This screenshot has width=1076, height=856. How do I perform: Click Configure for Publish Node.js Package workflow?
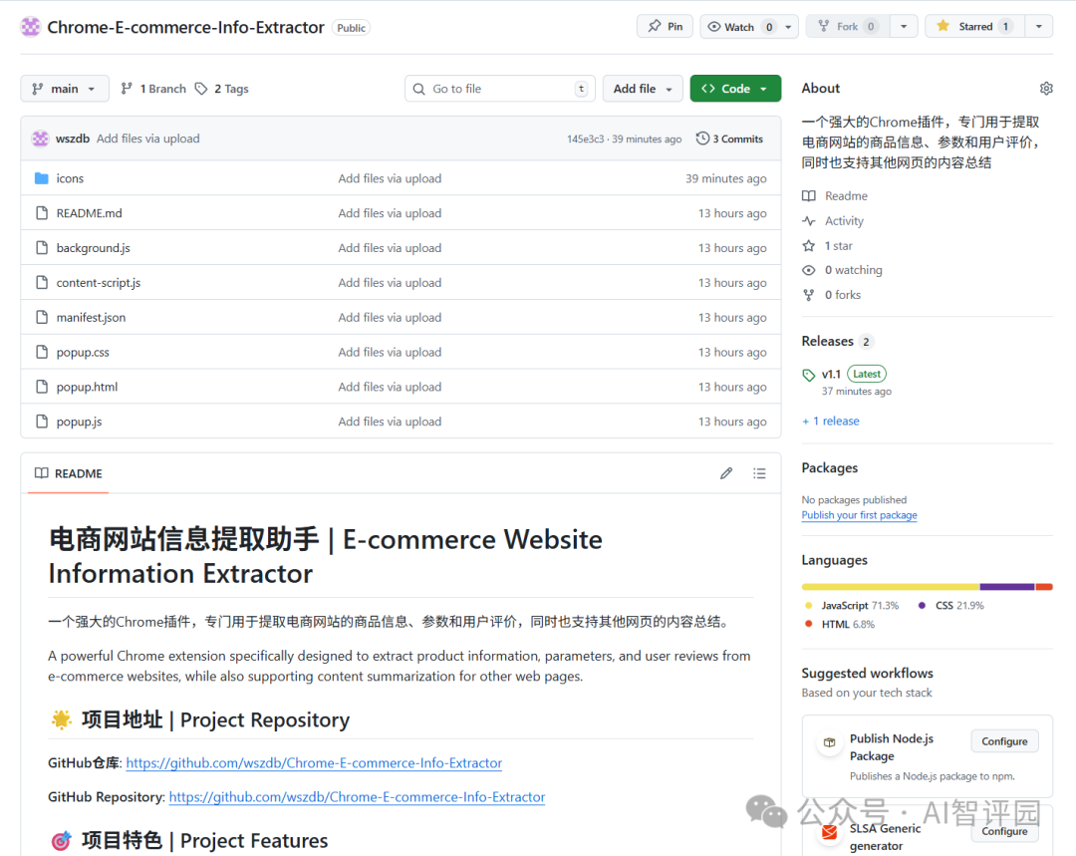click(1003, 740)
